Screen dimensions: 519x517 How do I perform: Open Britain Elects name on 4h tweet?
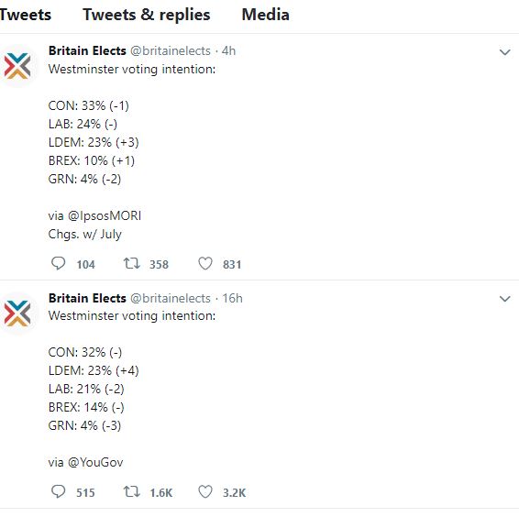pos(87,50)
